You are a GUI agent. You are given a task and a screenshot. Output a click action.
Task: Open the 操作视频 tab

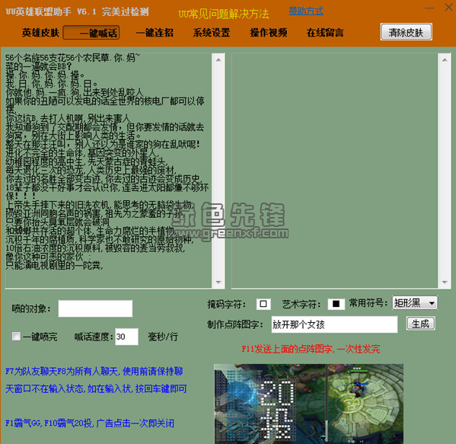[x=269, y=33]
